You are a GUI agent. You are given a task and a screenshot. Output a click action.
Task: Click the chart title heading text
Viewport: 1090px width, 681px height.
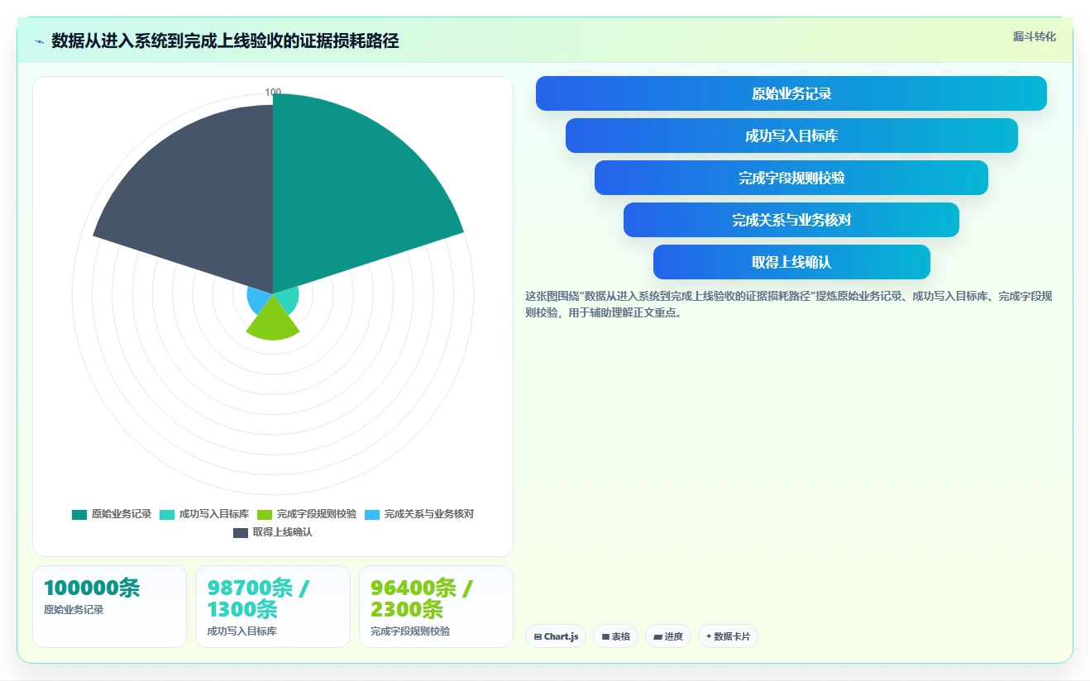(x=225, y=41)
